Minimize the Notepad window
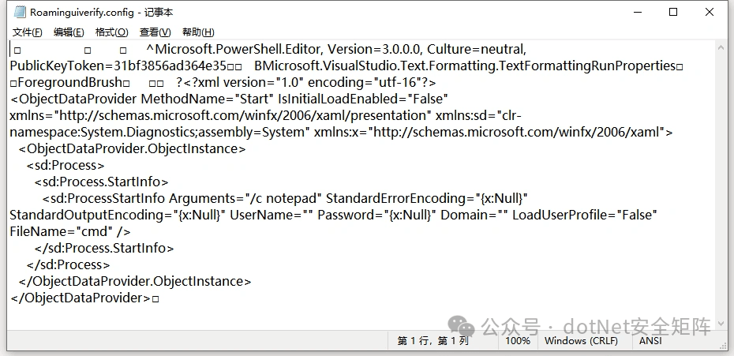The image size is (734, 356). pyautogui.click(x=637, y=12)
